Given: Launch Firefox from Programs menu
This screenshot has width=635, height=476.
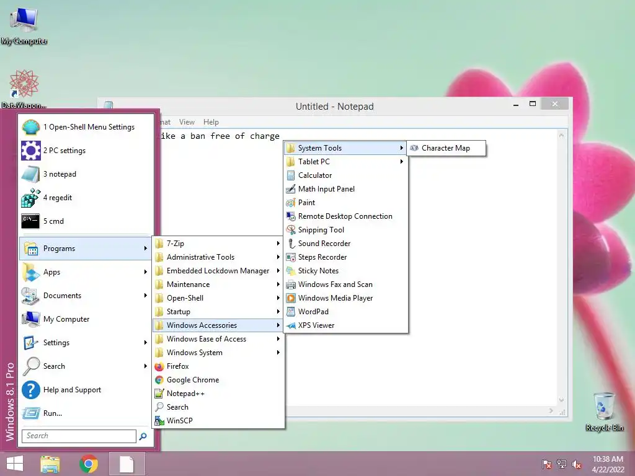Looking at the screenshot, I should pyautogui.click(x=218, y=366).
